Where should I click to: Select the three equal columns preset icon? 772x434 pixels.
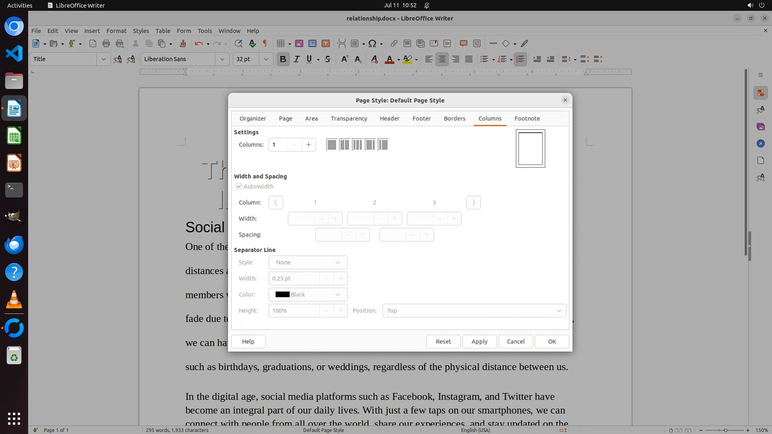(x=357, y=145)
